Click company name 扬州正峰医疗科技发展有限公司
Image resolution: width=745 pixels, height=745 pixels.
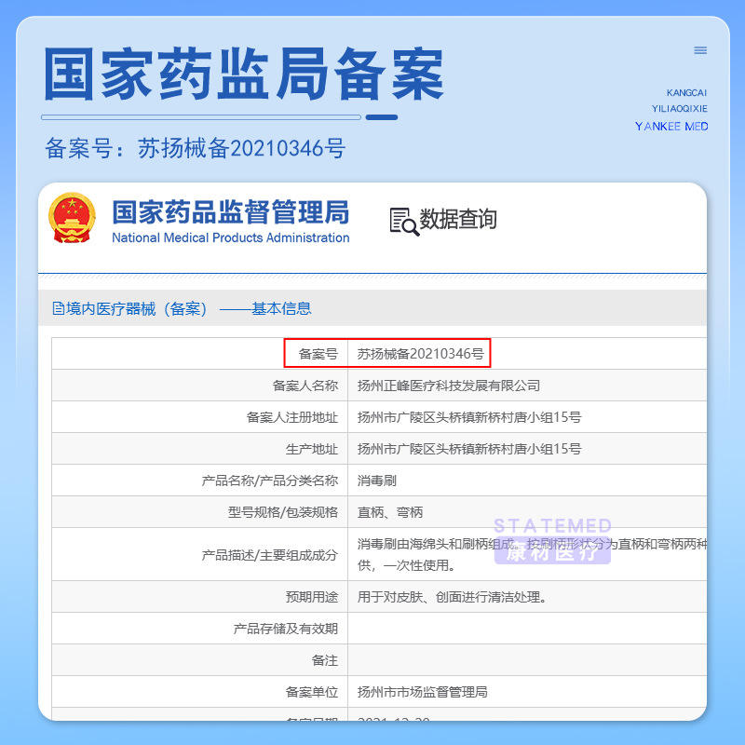coord(449,386)
